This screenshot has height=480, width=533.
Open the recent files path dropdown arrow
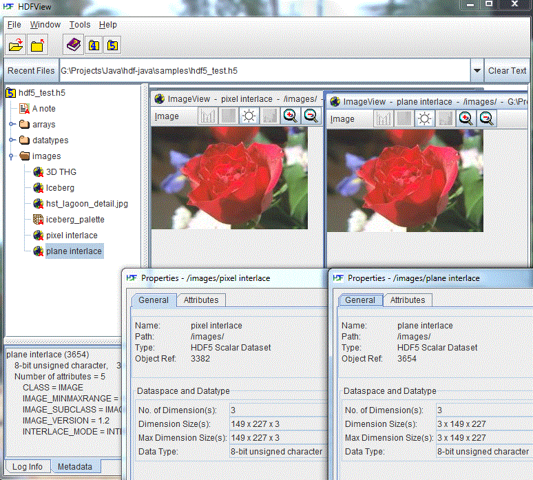(477, 71)
